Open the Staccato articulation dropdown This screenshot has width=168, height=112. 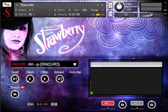pyautogui.click(x=45, y=64)
